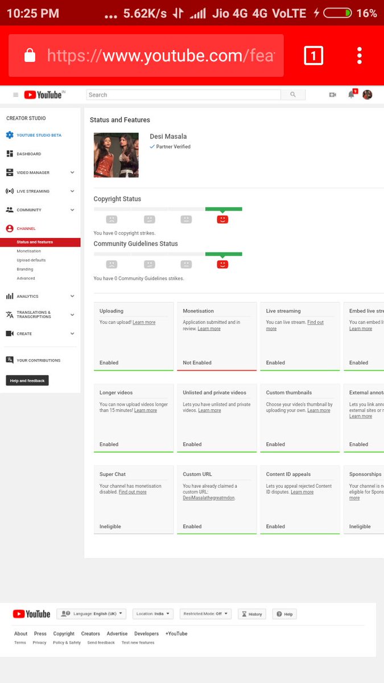The height and width of the screenshot is (683, 384).
Task: Expand the Analytics section
Action: [72, 296]
